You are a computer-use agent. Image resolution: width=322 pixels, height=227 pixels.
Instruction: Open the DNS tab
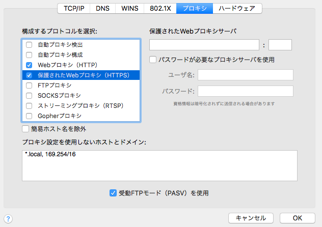tap(103, 9)
